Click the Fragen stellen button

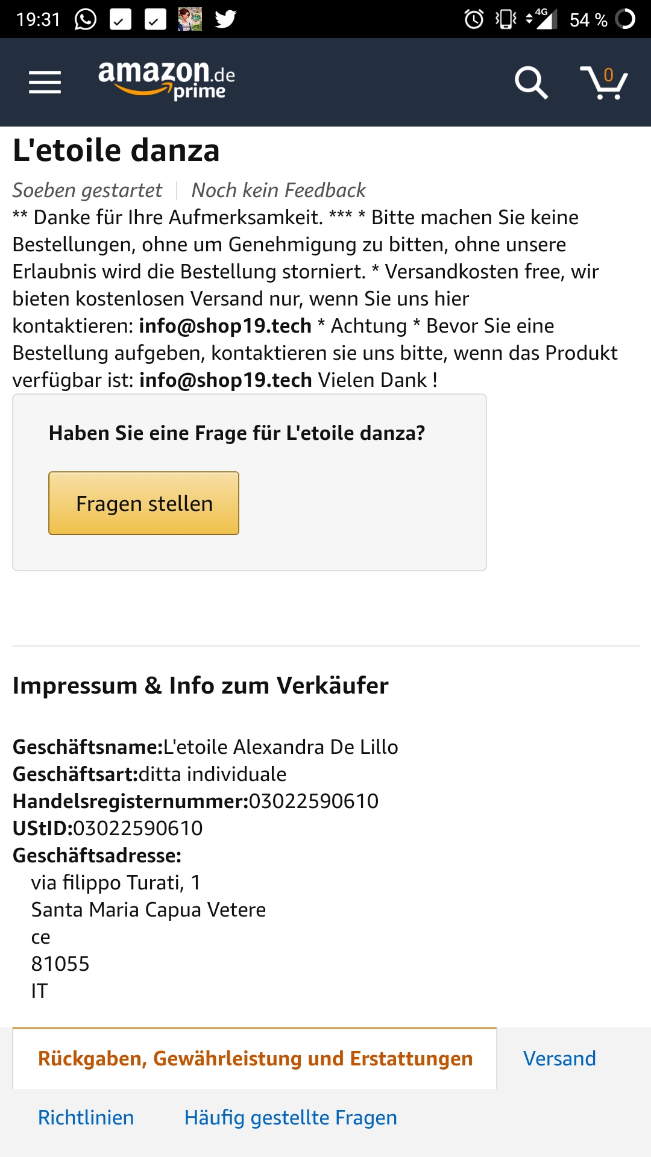tap(143, 503)
